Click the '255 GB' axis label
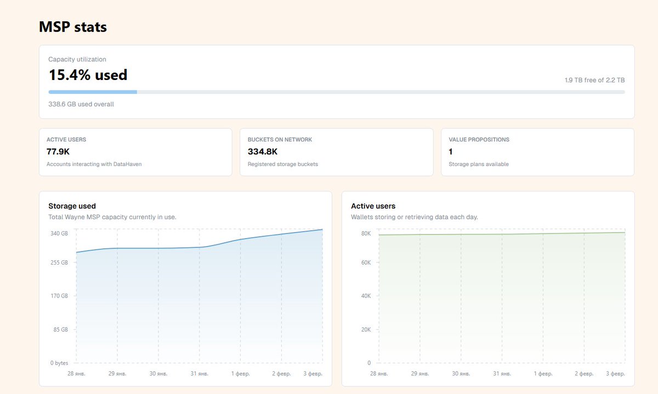 click(x=59, y=262)
